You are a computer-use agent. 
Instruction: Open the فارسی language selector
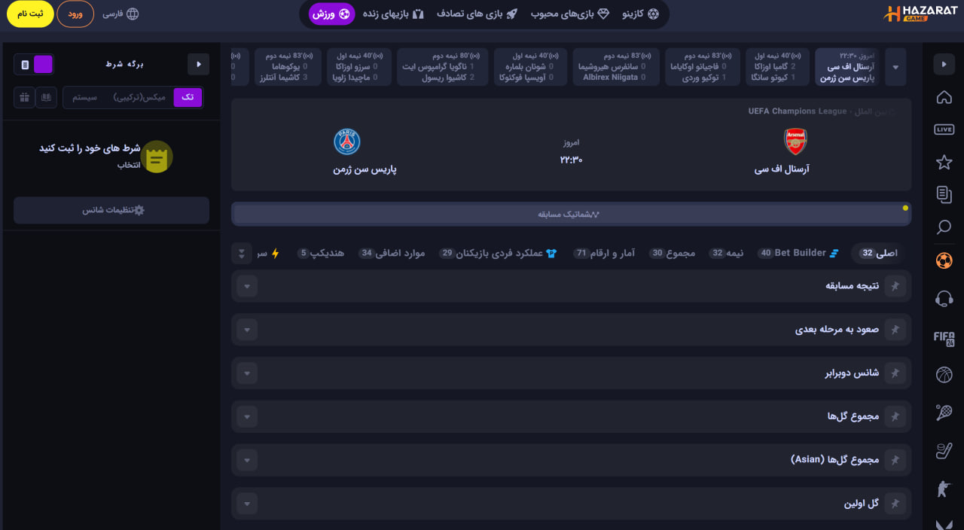tap(120, 14)
